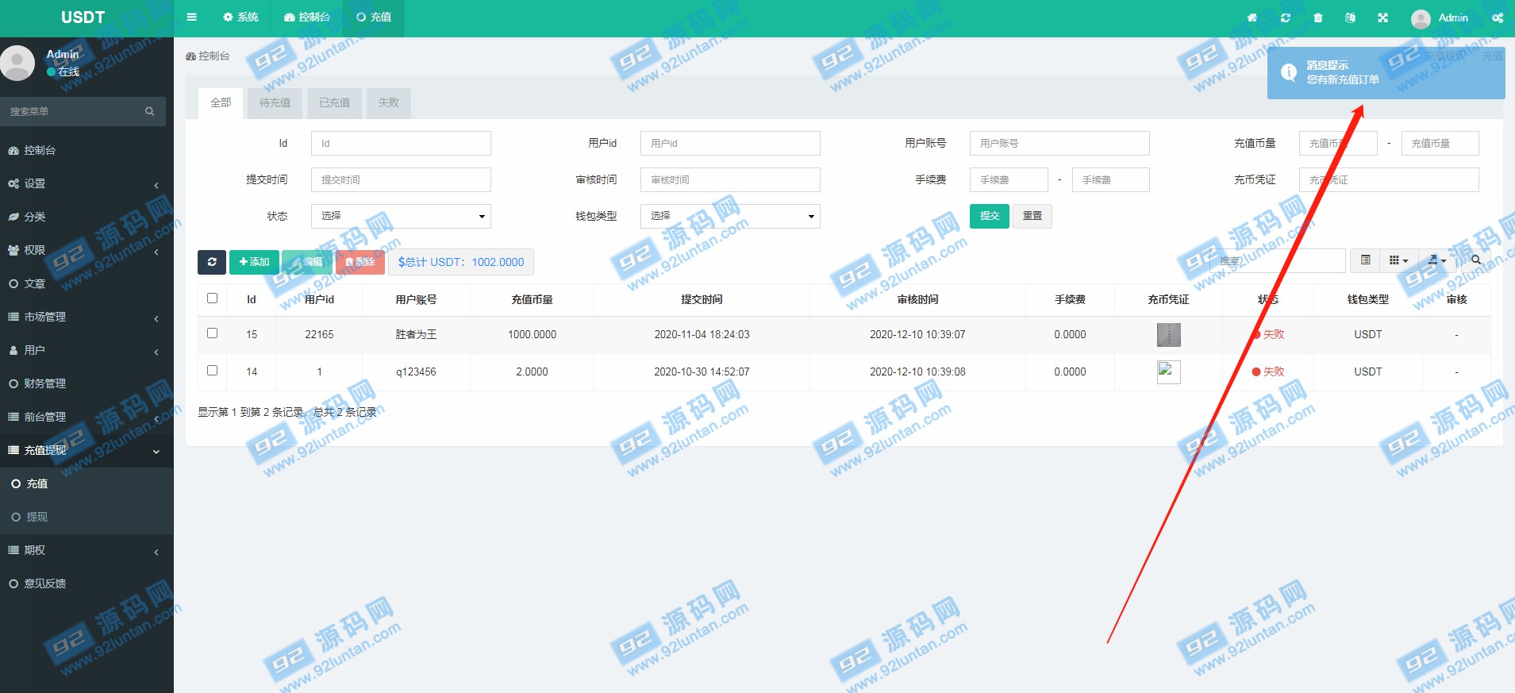Screen dimensions: 1515x693
Task: Collapse sidebar with the hamburger icon
Action: 191,17
